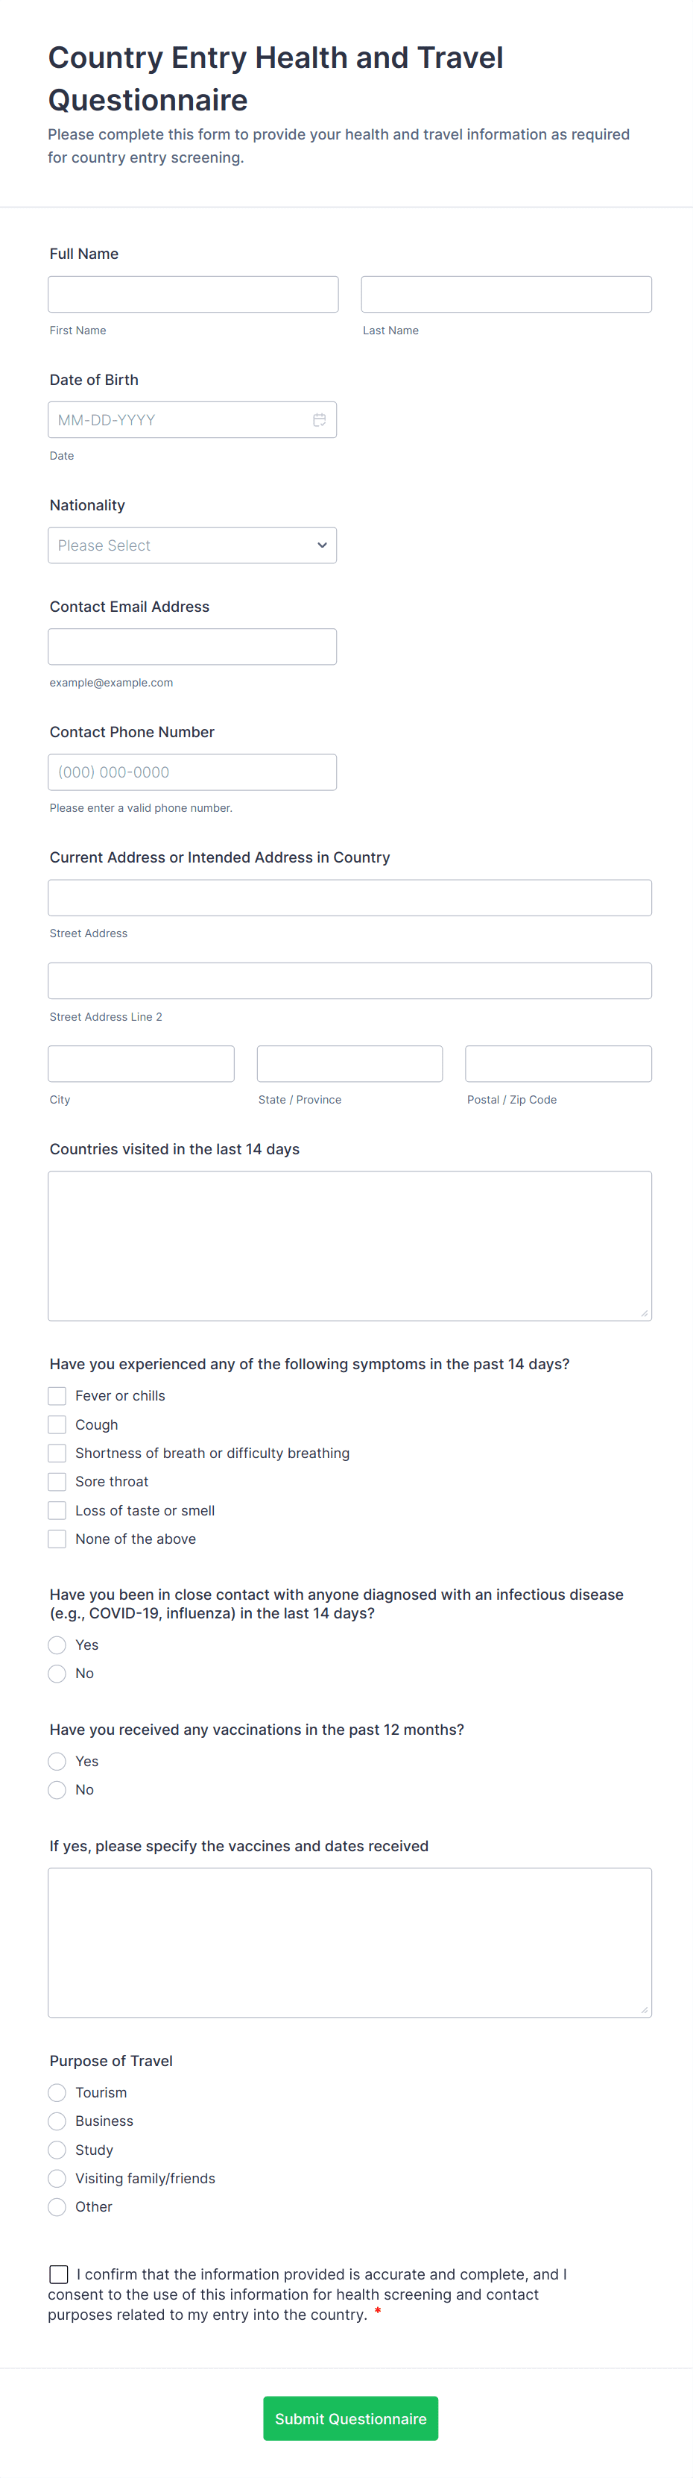This screenshot has height=2478, width=693.
Task: Click the First Name input field
Action: click(192, 293)
